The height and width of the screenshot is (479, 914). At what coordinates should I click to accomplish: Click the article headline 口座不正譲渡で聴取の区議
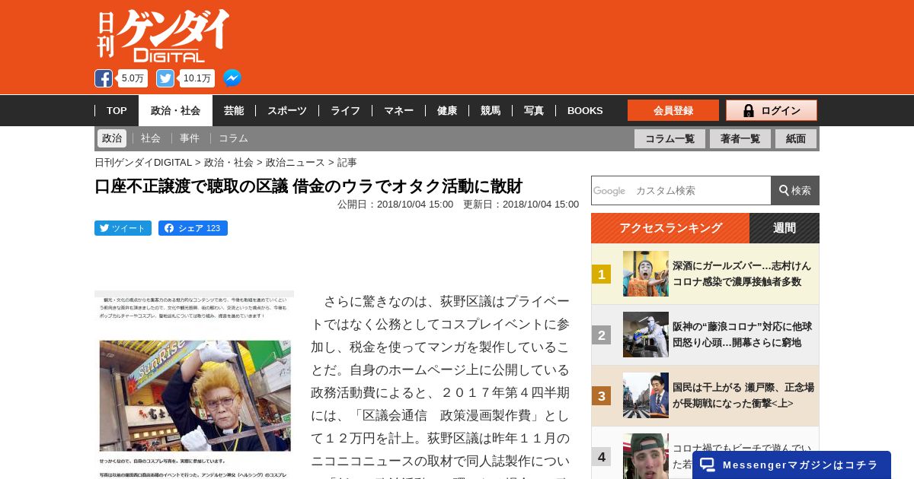pos(308,186)
